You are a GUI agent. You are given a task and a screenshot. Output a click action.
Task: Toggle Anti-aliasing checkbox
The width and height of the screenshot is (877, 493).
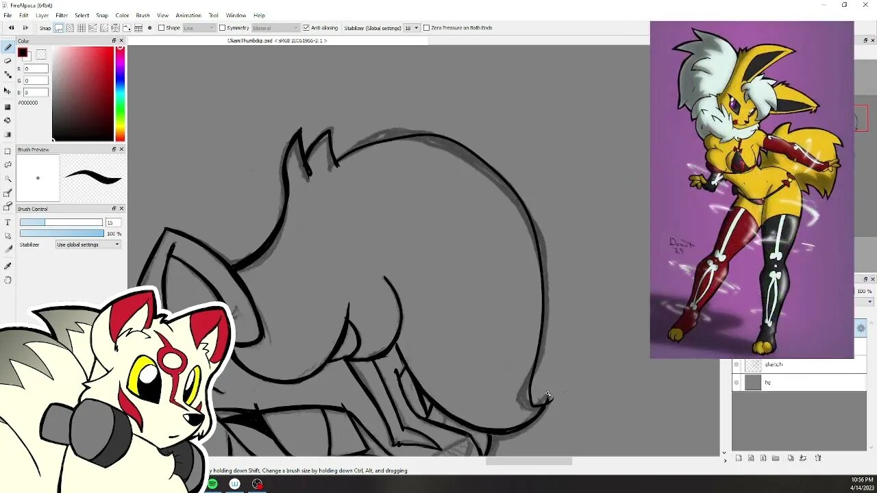306,28
